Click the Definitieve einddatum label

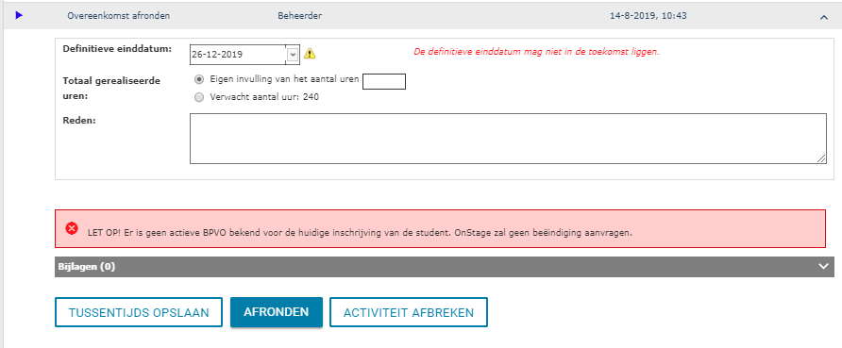(117, 49)
